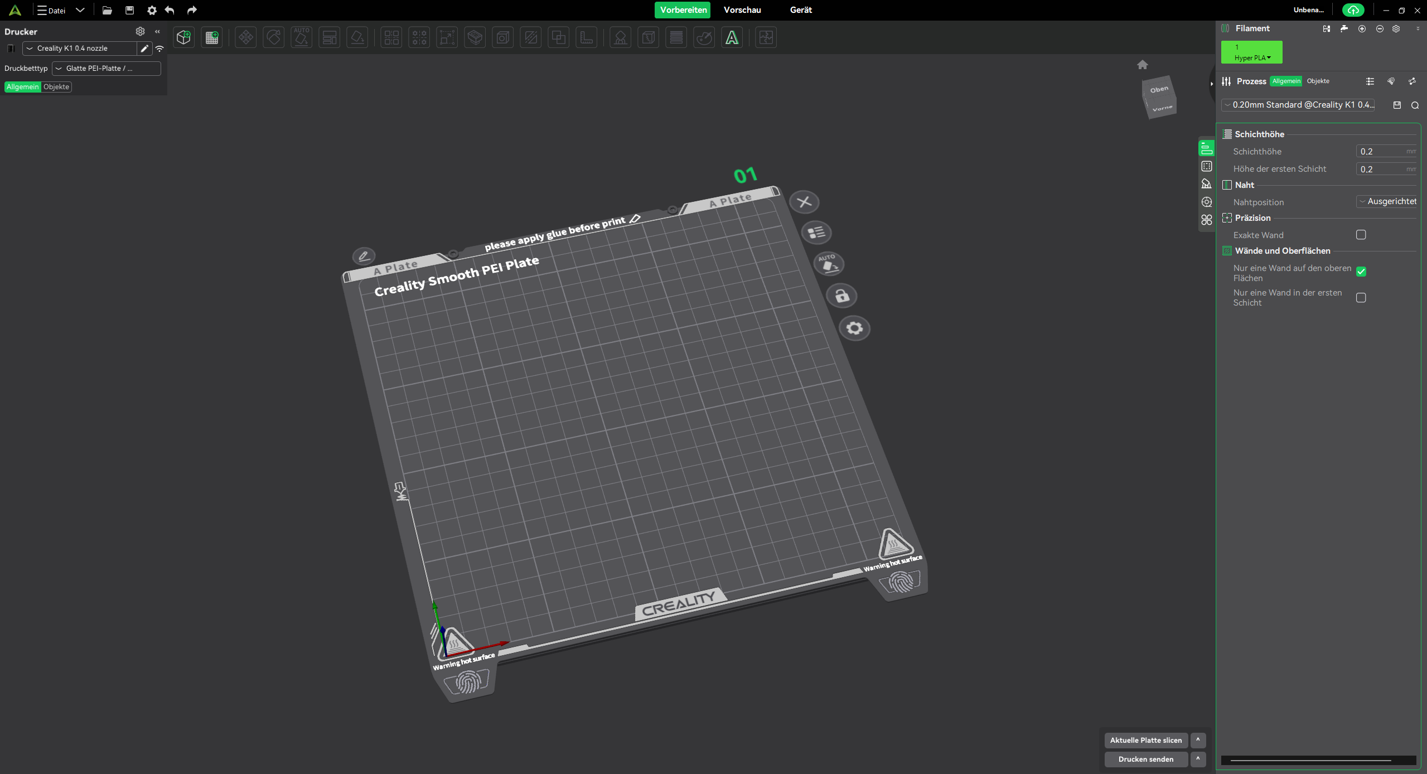The width and height of the screenshot is (1427, 774).
Task: Expand the Nahtposition dropdown
Action: 1386,201
